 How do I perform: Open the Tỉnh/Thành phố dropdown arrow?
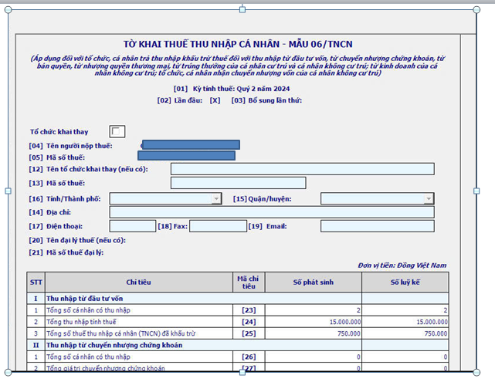click(216, 199)
